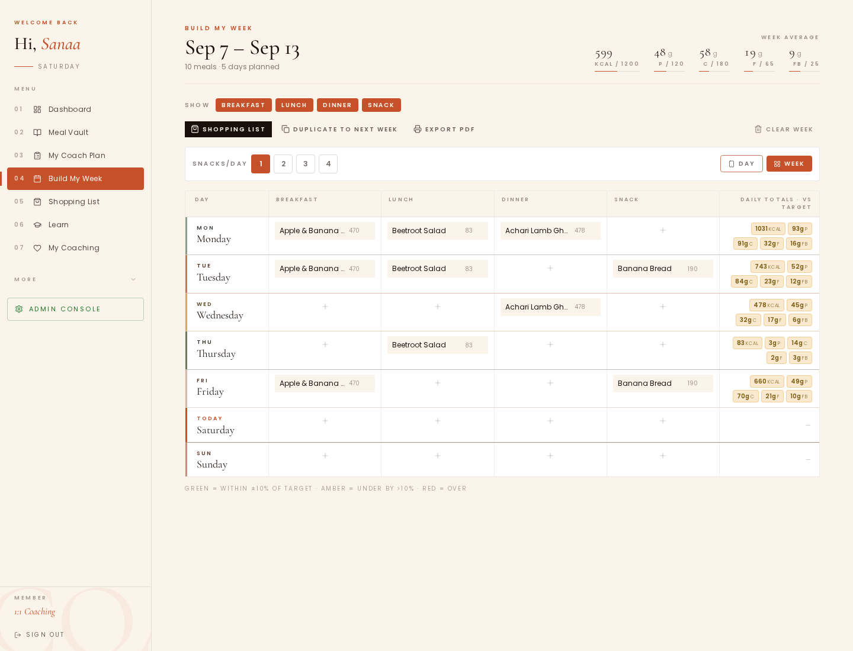Add Thursday breakfast with plus icon

click(x=325, y=344)
